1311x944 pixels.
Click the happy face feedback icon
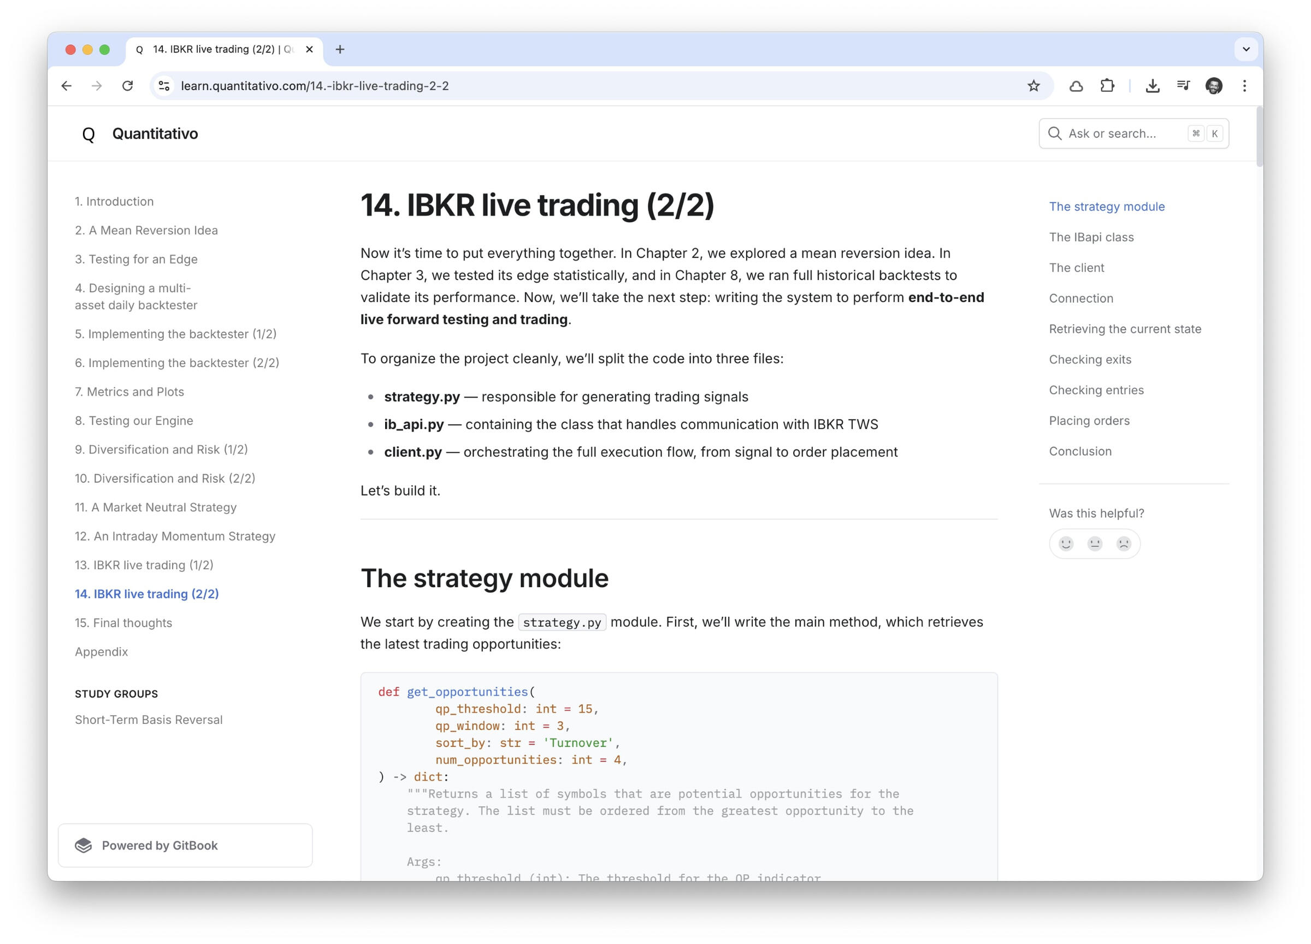(x=1066, y=544)
